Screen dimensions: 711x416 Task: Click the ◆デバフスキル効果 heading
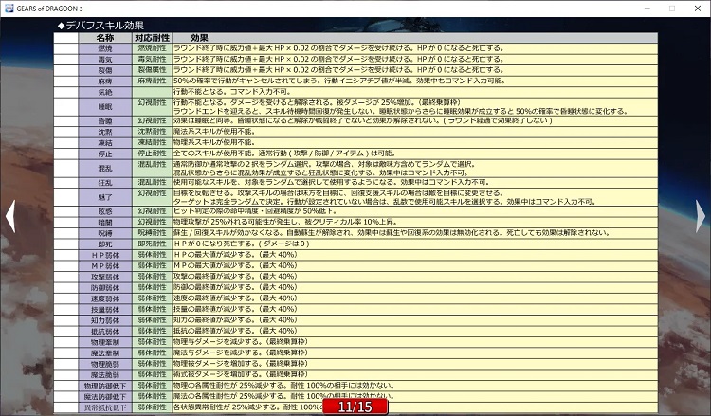tap(100, 26)
